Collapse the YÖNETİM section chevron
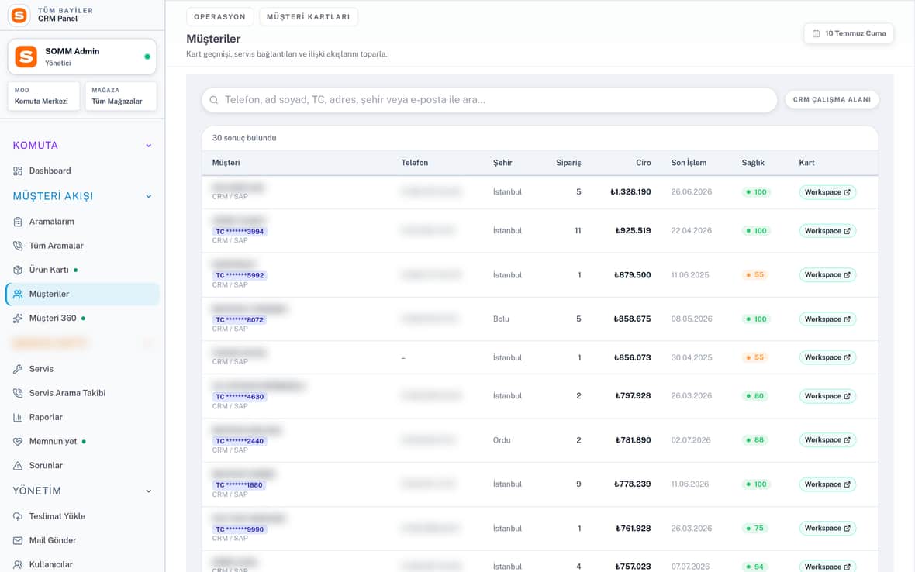This screenshot has width=915, height=572. point(149,491)
